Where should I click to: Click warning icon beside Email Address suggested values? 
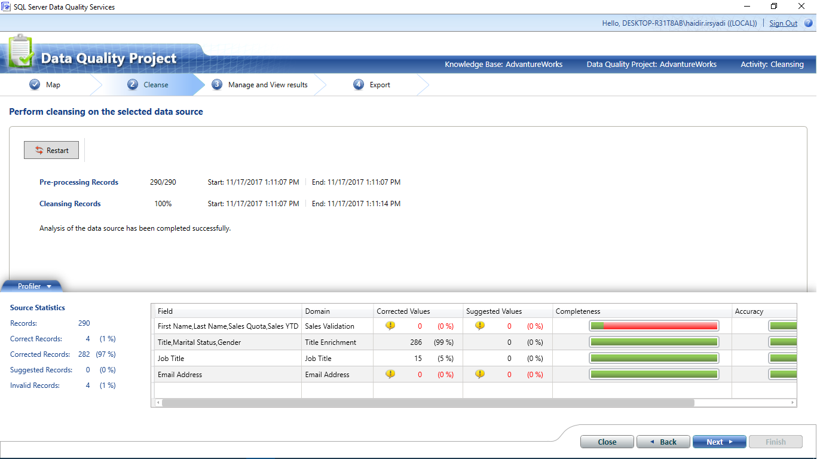pos(479,374)
